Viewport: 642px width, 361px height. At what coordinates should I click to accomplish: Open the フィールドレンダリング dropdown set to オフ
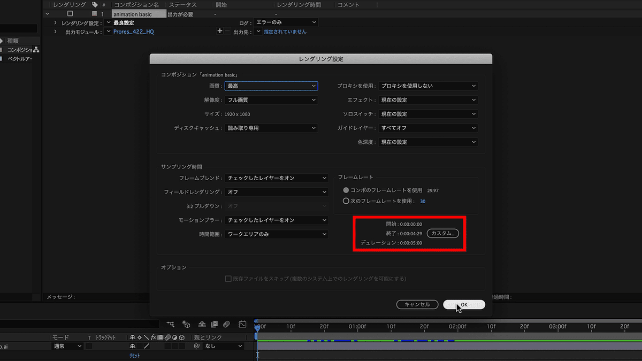pyautogui.click(x=277, y=192)
